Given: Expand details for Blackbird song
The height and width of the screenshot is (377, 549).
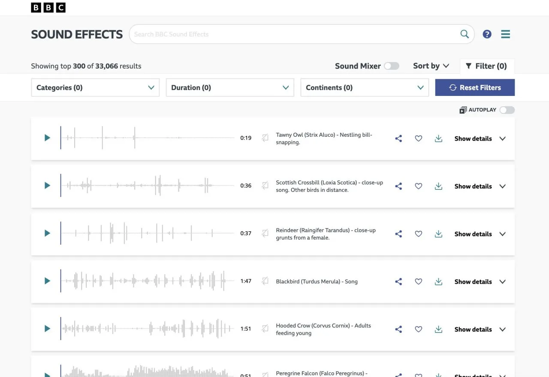Looking at the screenshot, I should pyautogui.click(x=480, y=281).
